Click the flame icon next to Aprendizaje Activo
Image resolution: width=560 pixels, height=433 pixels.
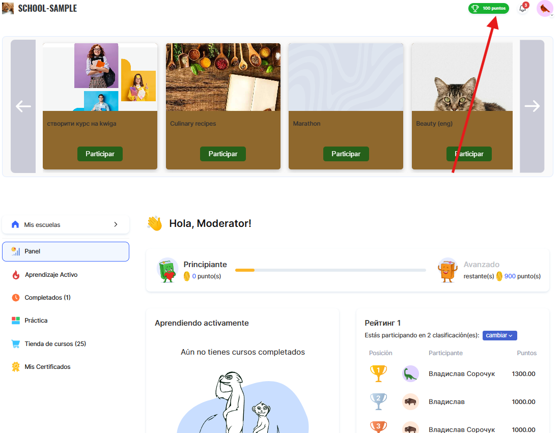pyautogui.click(x=16, y=274)
